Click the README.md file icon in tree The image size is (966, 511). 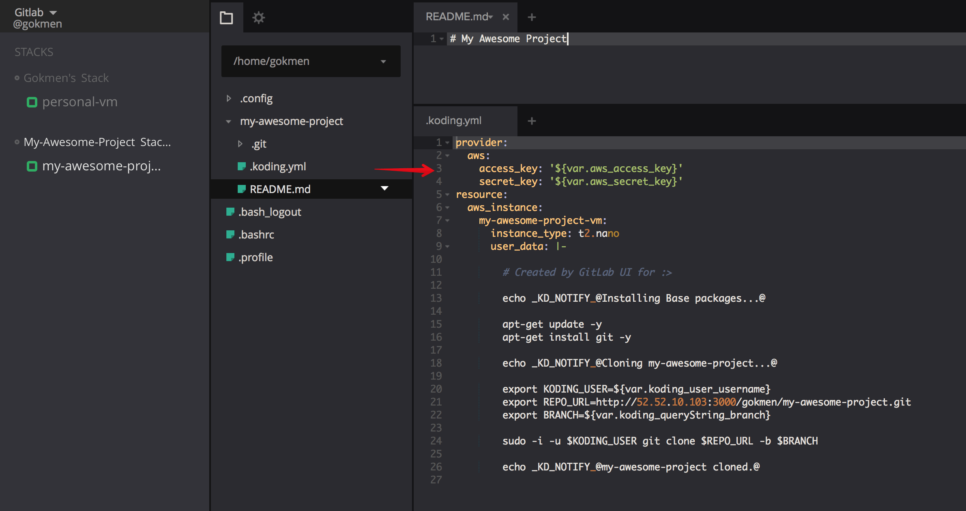click(x=242, y=189)
